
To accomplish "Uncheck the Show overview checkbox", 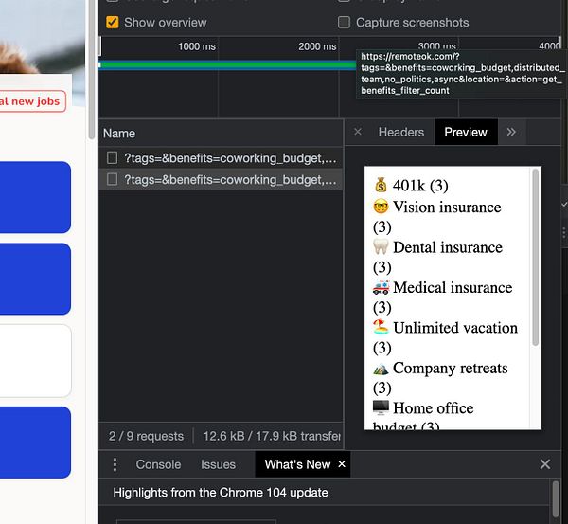I will (113, 23).
